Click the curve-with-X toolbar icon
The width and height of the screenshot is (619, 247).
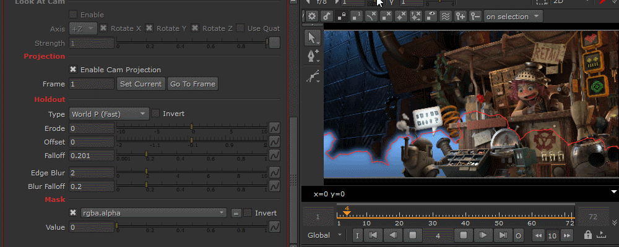371,16
